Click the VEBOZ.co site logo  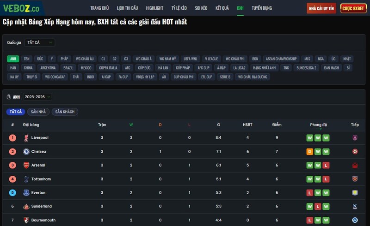(x=21, y=8)
